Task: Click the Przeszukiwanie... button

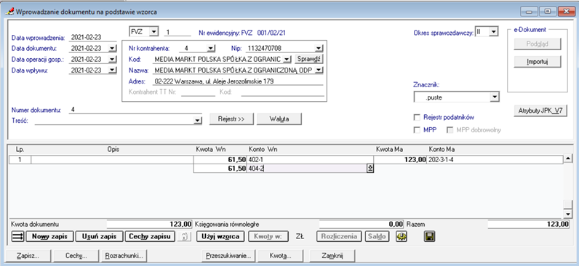Action: coord(229,255)
